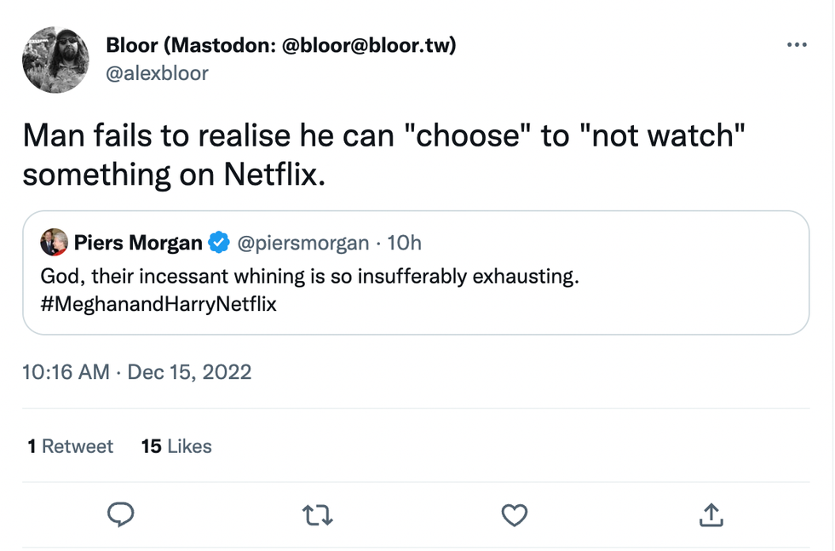
Task: Open the @piersmorgan handle
Action: pyautogui.click(x=302, y=243)
